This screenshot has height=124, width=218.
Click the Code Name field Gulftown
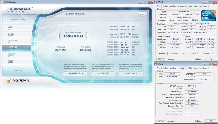point(176,14)
